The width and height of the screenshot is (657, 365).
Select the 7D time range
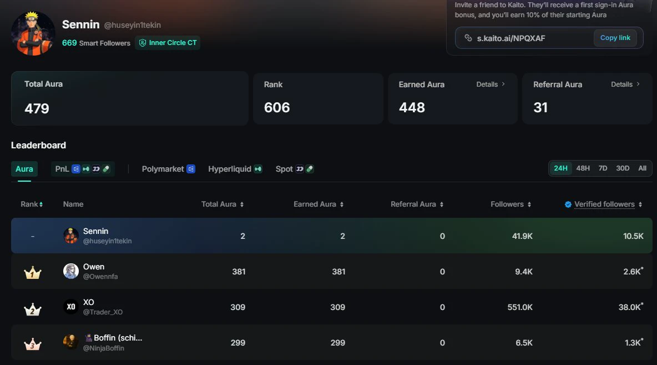coord(603,168)
